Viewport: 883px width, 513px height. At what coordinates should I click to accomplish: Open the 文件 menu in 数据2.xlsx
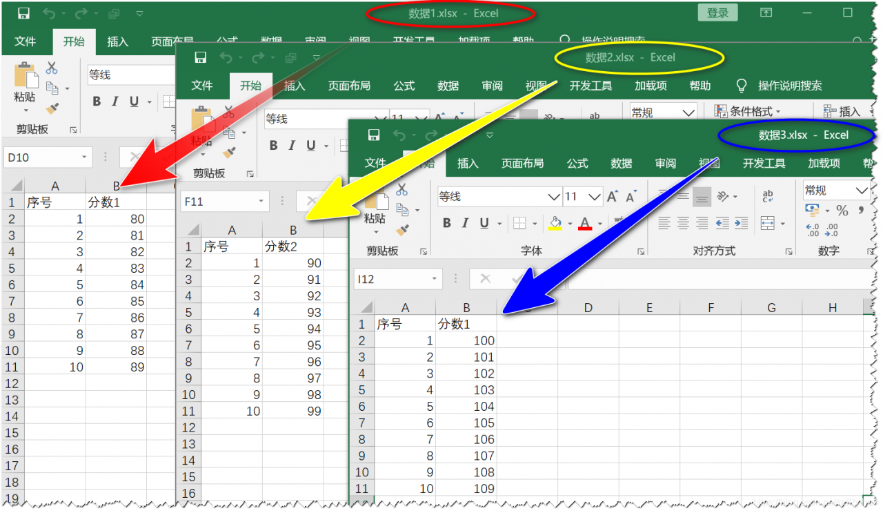202,86
